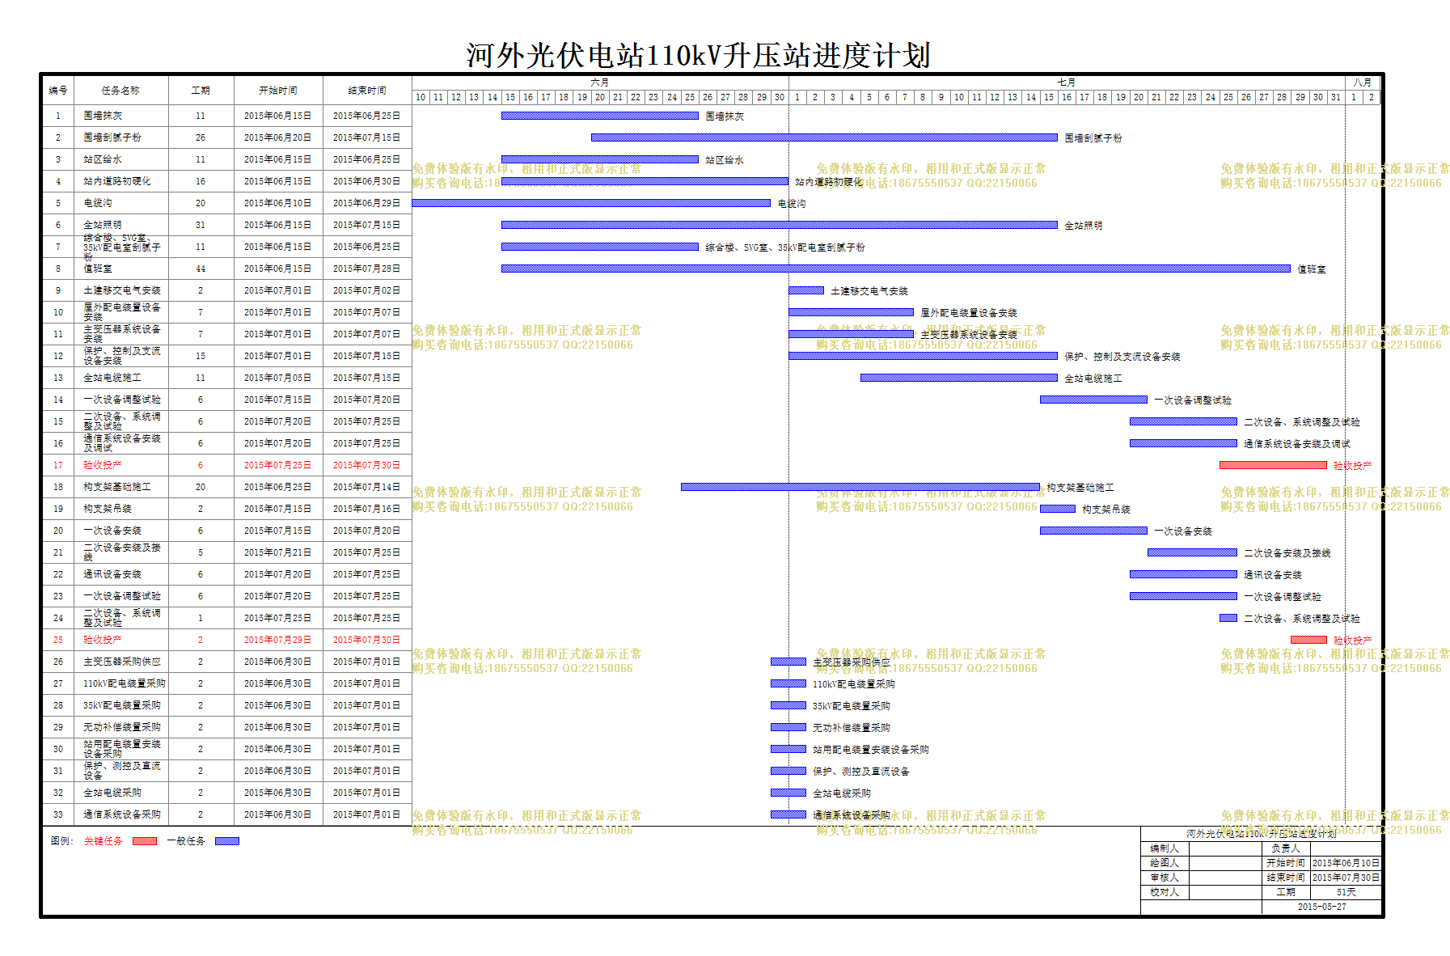Click 通信系统设备采购 in the task name column
The width and height of the screenshot is (1450, 956).
tap(122, 814)
